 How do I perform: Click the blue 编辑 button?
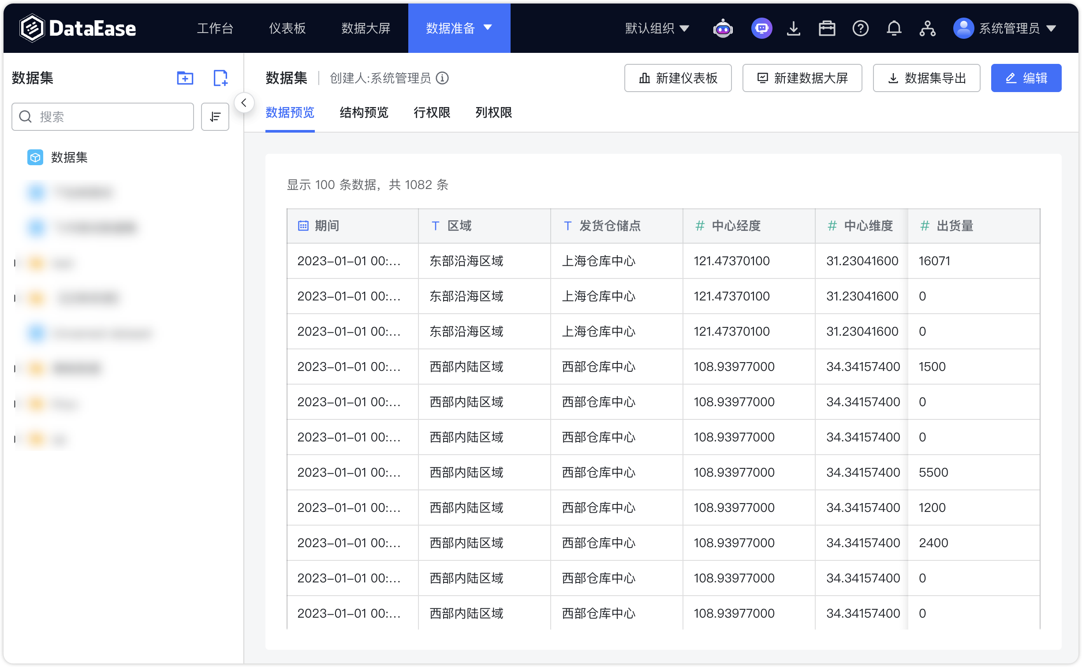[1026, 78]
